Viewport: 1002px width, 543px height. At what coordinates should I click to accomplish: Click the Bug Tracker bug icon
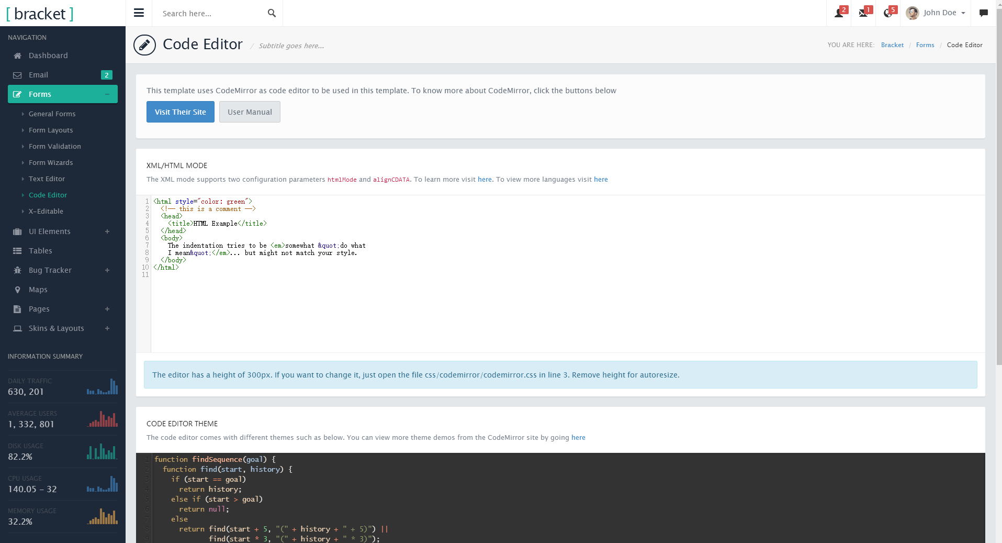pos(17,270)
